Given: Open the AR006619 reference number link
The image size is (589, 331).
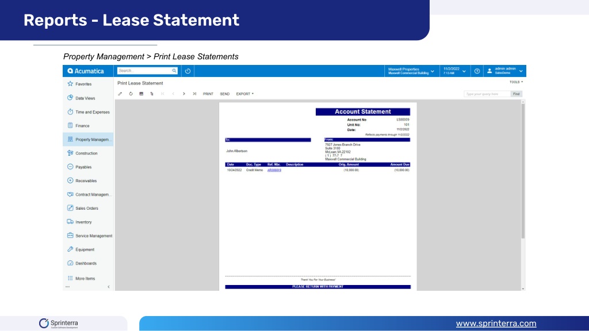Looking at the screenshot, I should (274, 170).
